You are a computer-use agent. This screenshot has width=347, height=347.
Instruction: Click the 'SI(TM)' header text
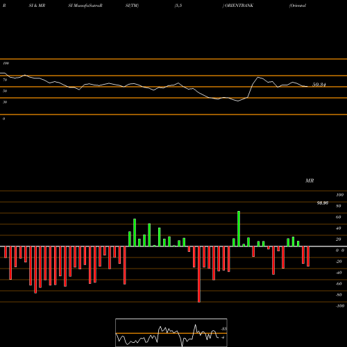pyautogui.click(x=132, y=6)
